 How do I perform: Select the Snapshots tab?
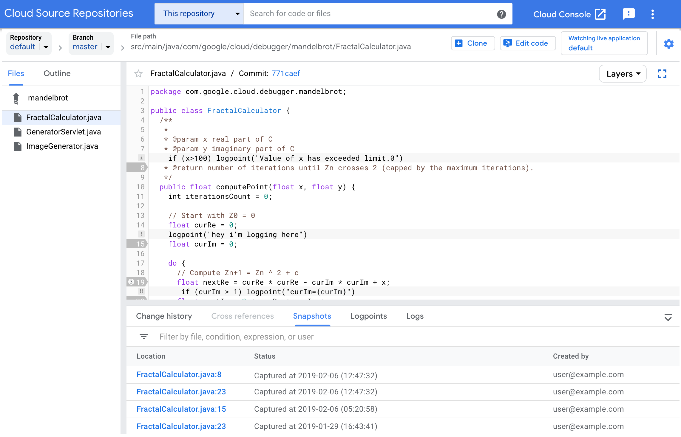point(312,316)
